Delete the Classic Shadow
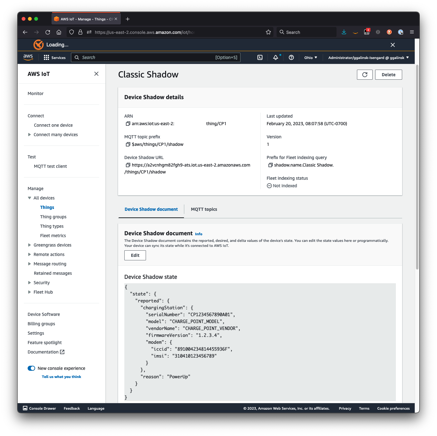Image resolution: width=437 pixels, height=436 pixels. tap(388, 75)
